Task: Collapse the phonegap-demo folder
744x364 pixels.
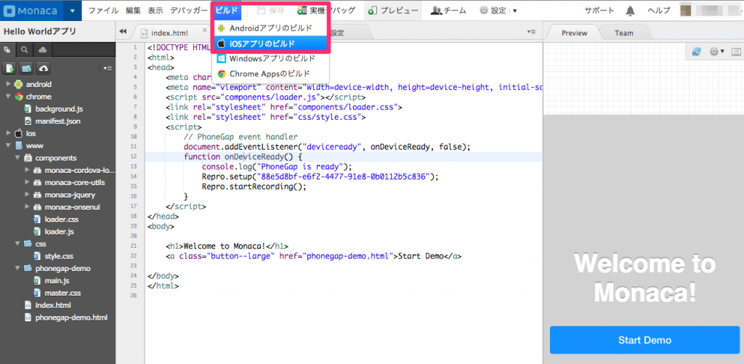Action: tap(17, 269)
